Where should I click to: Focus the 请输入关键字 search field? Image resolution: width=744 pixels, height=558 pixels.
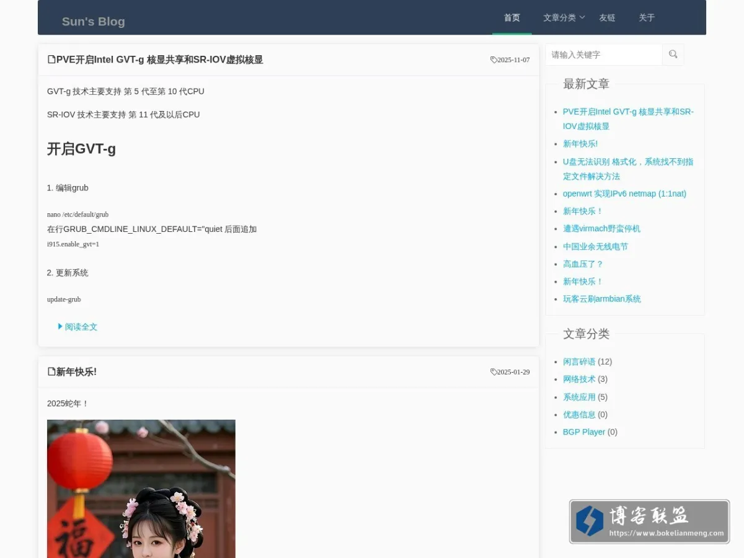coord(604,55)
